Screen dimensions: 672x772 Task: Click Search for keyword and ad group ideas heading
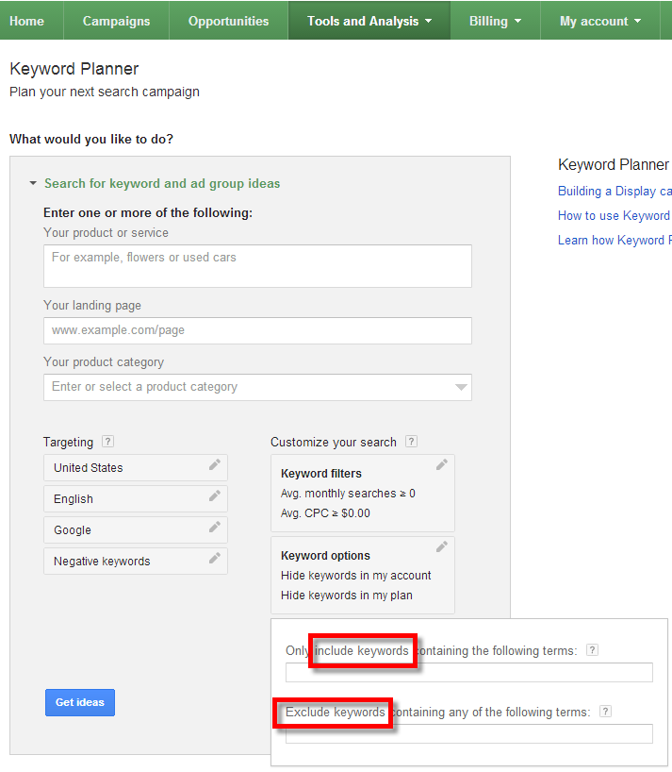[x=162, y=184]
